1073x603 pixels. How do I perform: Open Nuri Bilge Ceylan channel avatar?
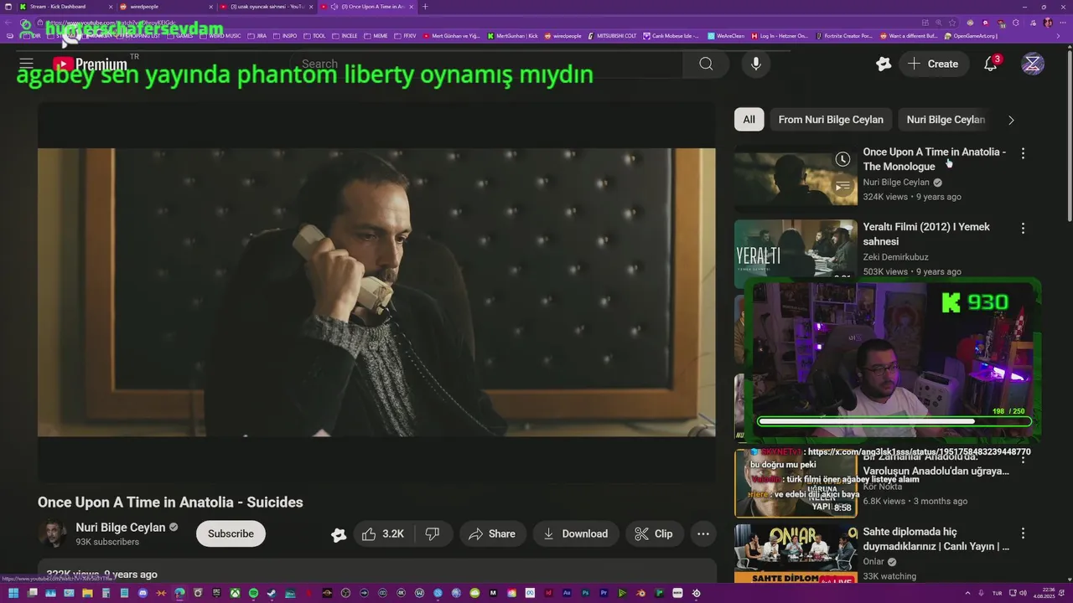point(53,533)
